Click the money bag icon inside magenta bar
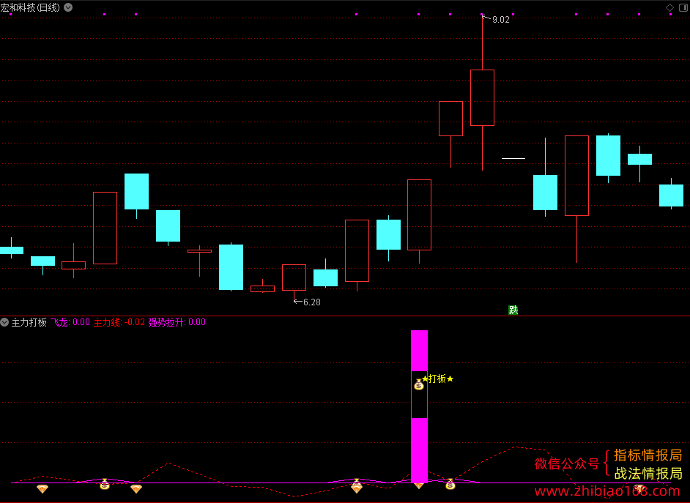690x503 pixels. [x=418, y=384]
